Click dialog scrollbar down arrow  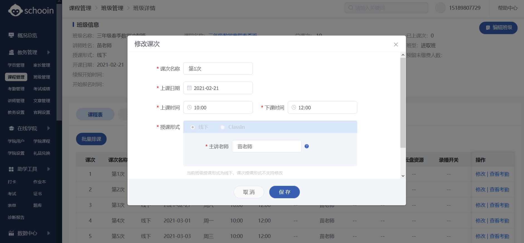(403, 176)
